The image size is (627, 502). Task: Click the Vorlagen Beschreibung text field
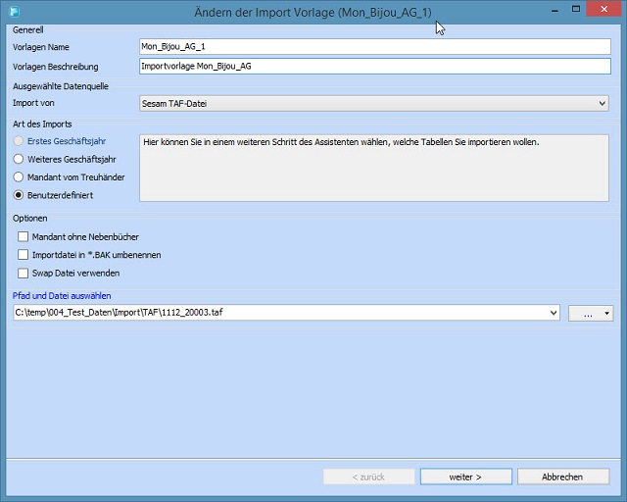[375, 67]
